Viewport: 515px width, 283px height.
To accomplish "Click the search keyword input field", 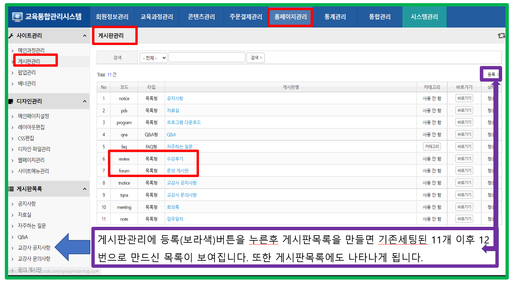I will coord(207,58).
